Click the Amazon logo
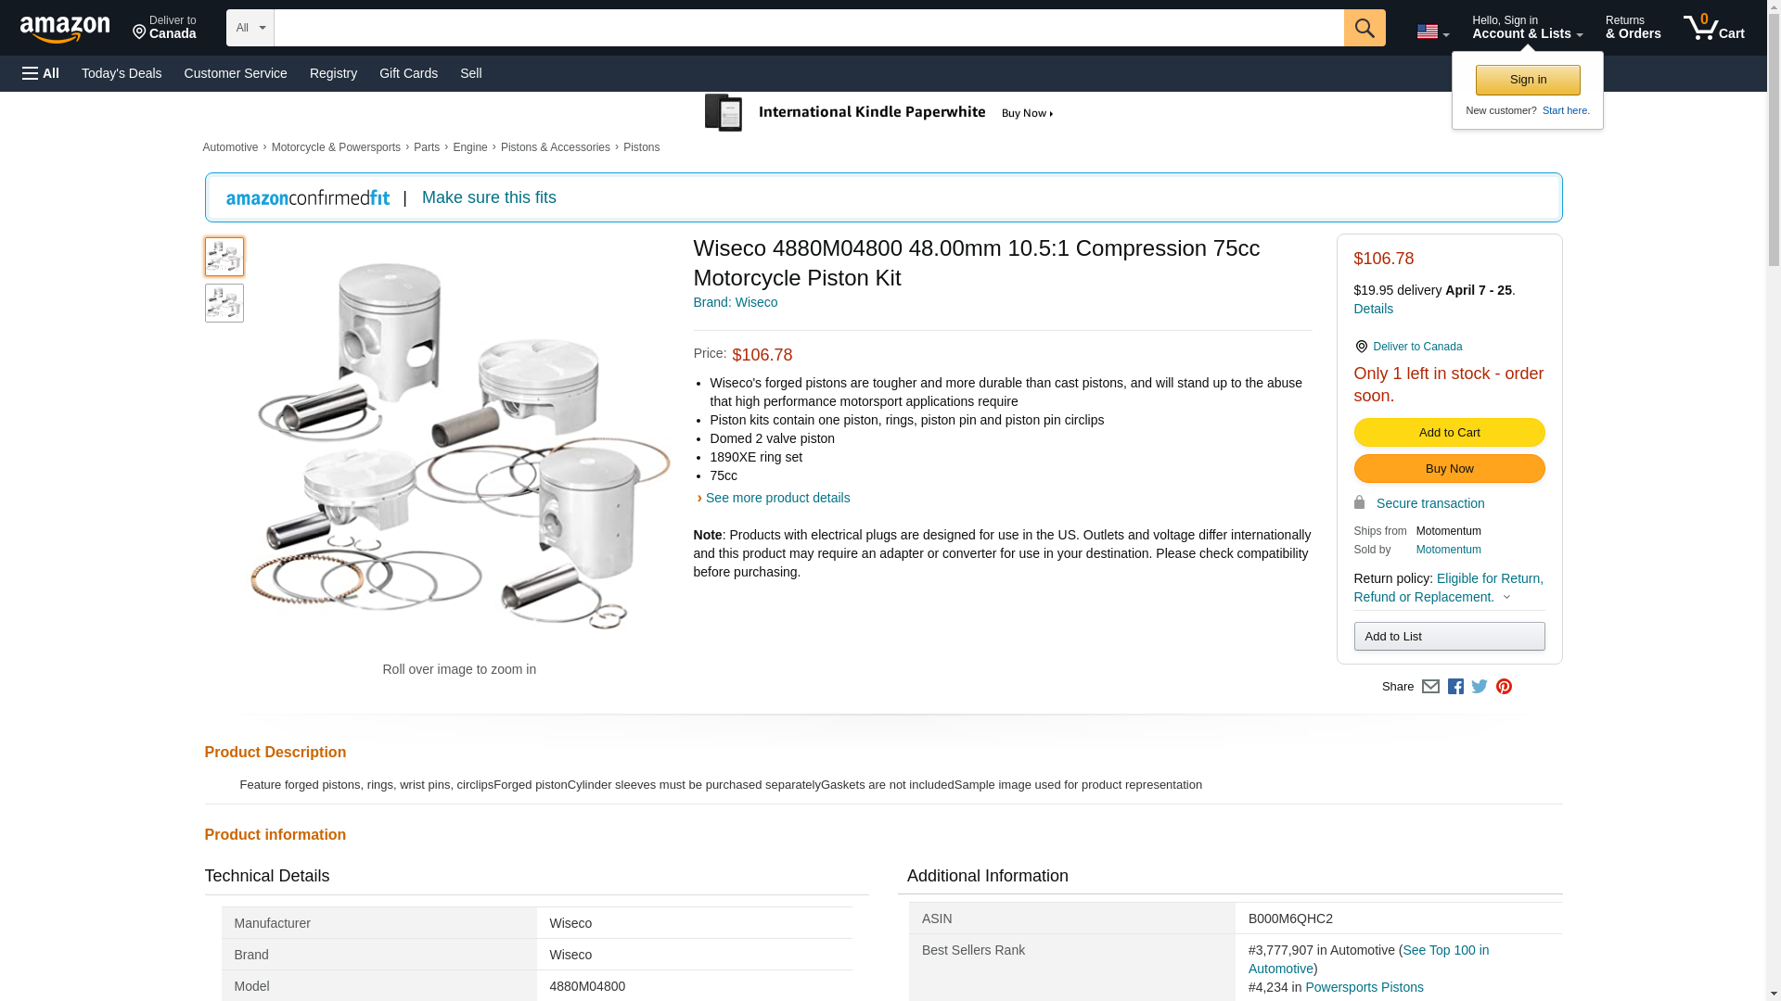1781x1001 pixels. [65, 29]
